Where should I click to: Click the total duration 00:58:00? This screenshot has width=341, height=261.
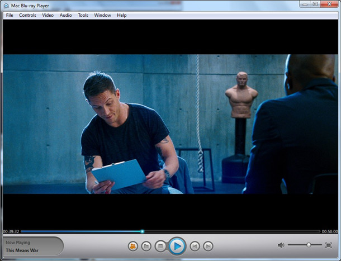(x=330, y=231)
